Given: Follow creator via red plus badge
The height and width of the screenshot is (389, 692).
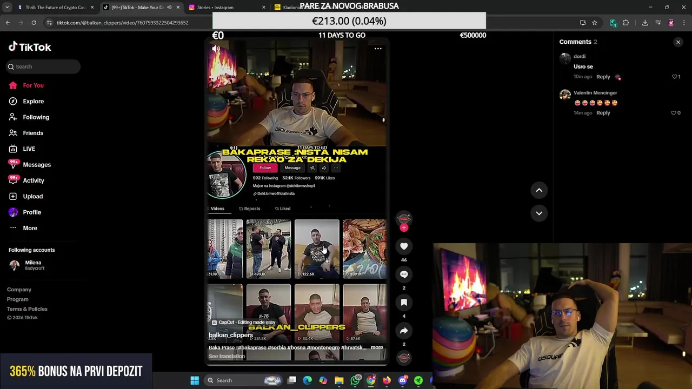Looking at the screenshot, I should [x=404, y=227].
